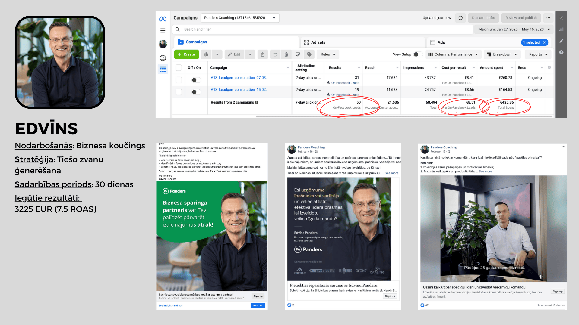The image size is (579, 325).
Task: Click the Meta logo icon
Action: click(x=163, y=19)
